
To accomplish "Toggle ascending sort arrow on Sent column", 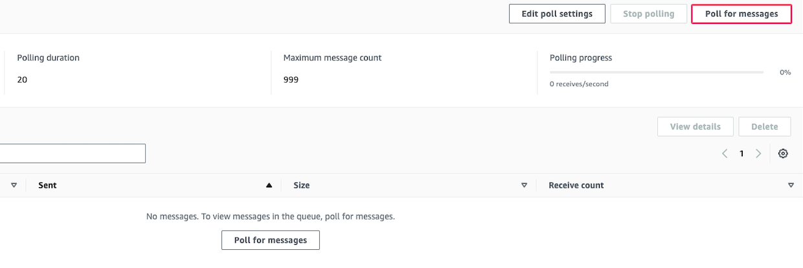I will click(269, 185).
